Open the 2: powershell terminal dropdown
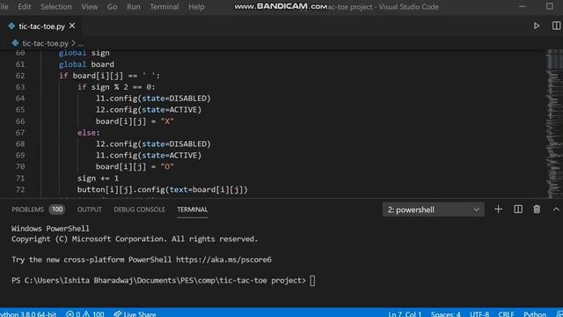 433,210
